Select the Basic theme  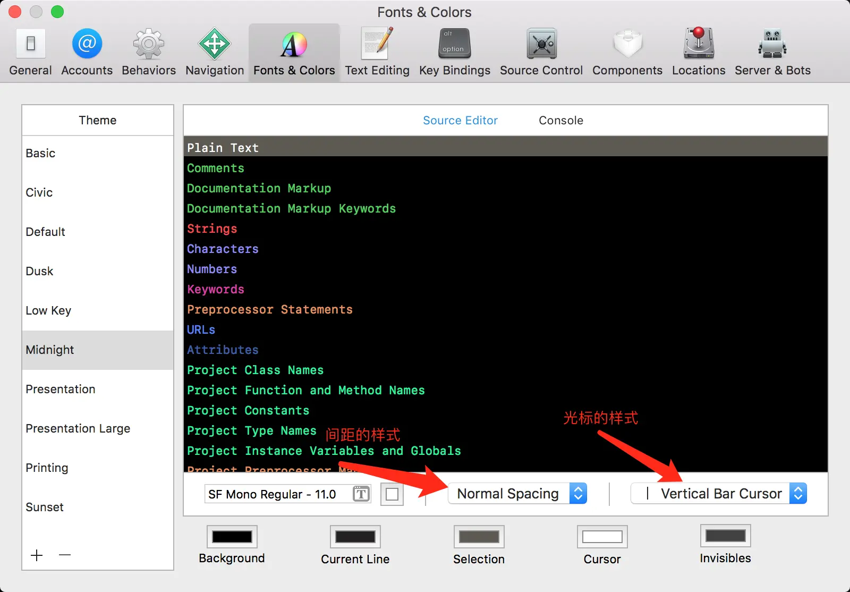click(98, 153)
